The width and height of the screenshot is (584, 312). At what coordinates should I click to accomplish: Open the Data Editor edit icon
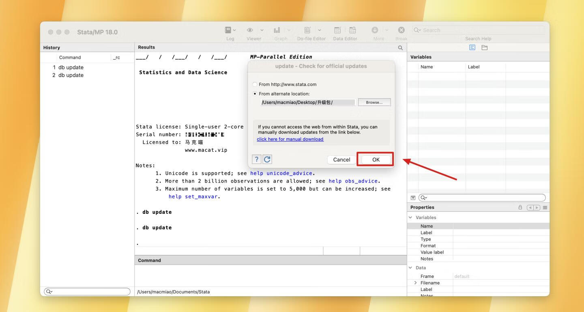(337, 30)
